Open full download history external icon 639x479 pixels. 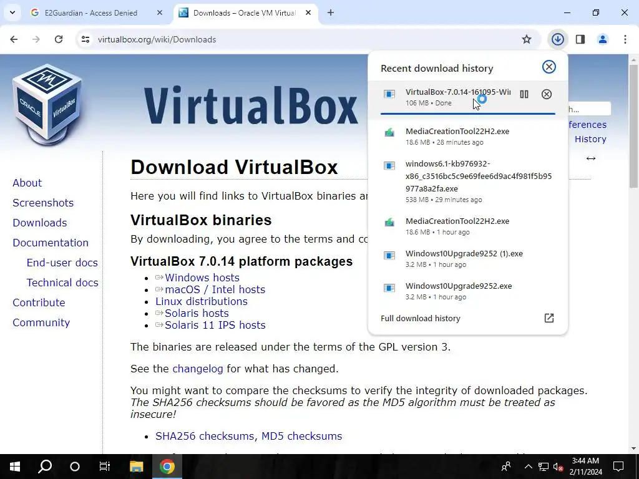pos(549,318)
